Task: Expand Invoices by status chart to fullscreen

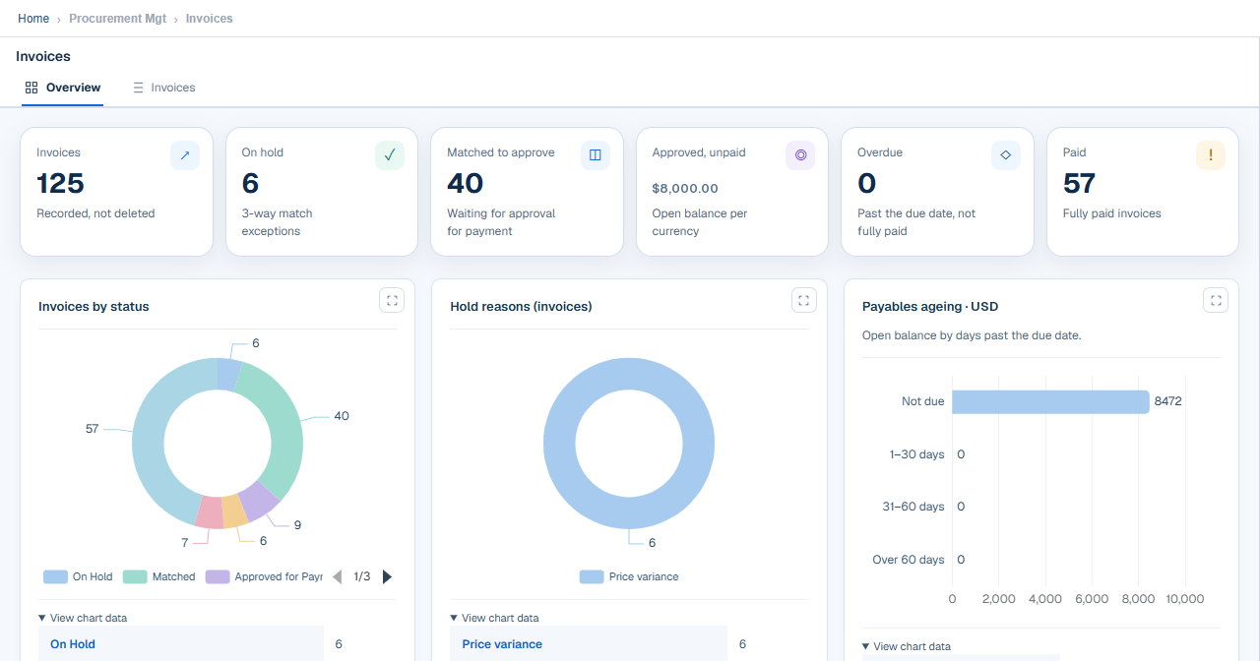Action: (x=392, y=300)
